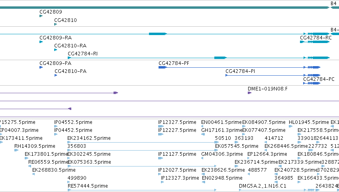Click the CG42784-RI transcript start arrow
This screenshot has width=339, height=192.
(69, 58)
